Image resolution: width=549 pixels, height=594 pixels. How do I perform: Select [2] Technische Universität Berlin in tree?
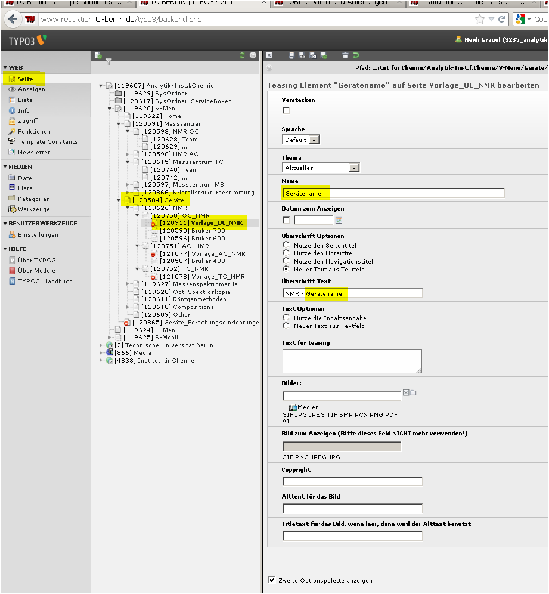164,345
